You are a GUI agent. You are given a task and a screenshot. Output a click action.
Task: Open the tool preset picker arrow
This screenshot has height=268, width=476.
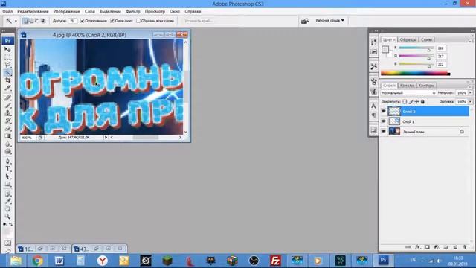click(16, 21)
